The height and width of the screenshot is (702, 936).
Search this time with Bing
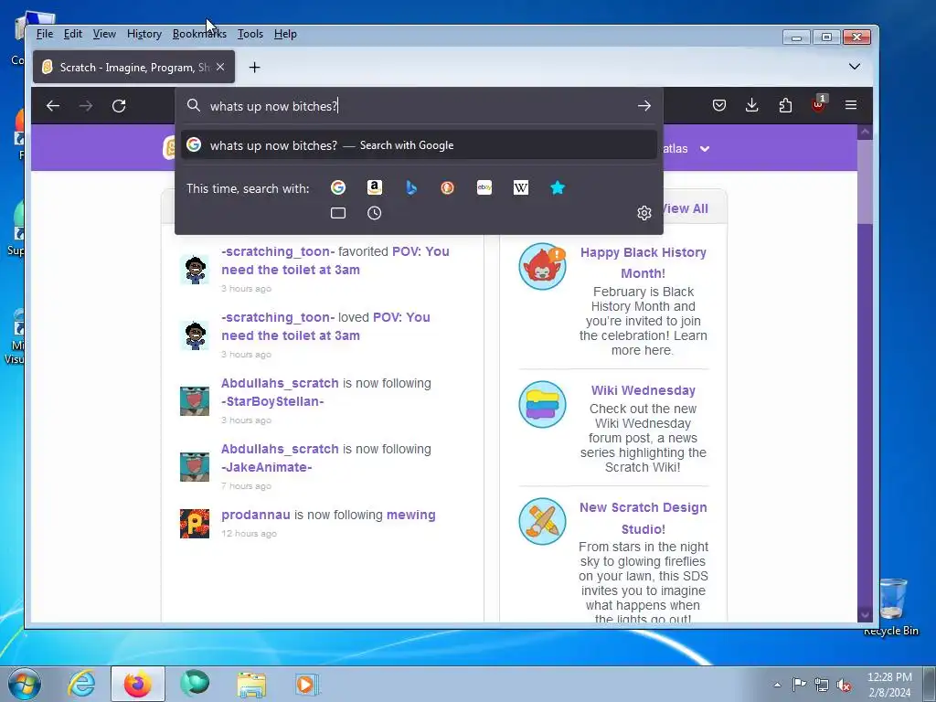[411, 187]
